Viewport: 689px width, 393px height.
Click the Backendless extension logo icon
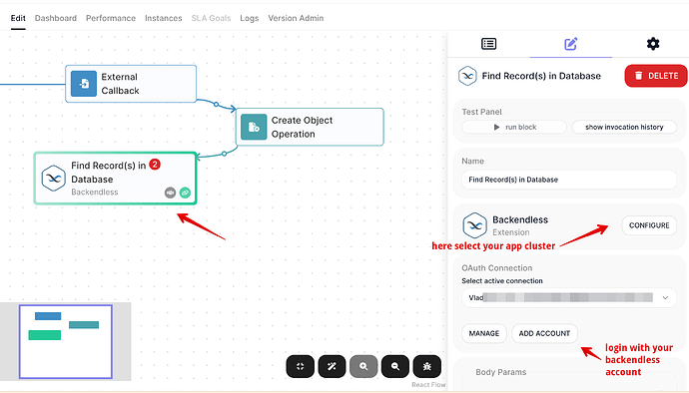(x=474, y=225)
